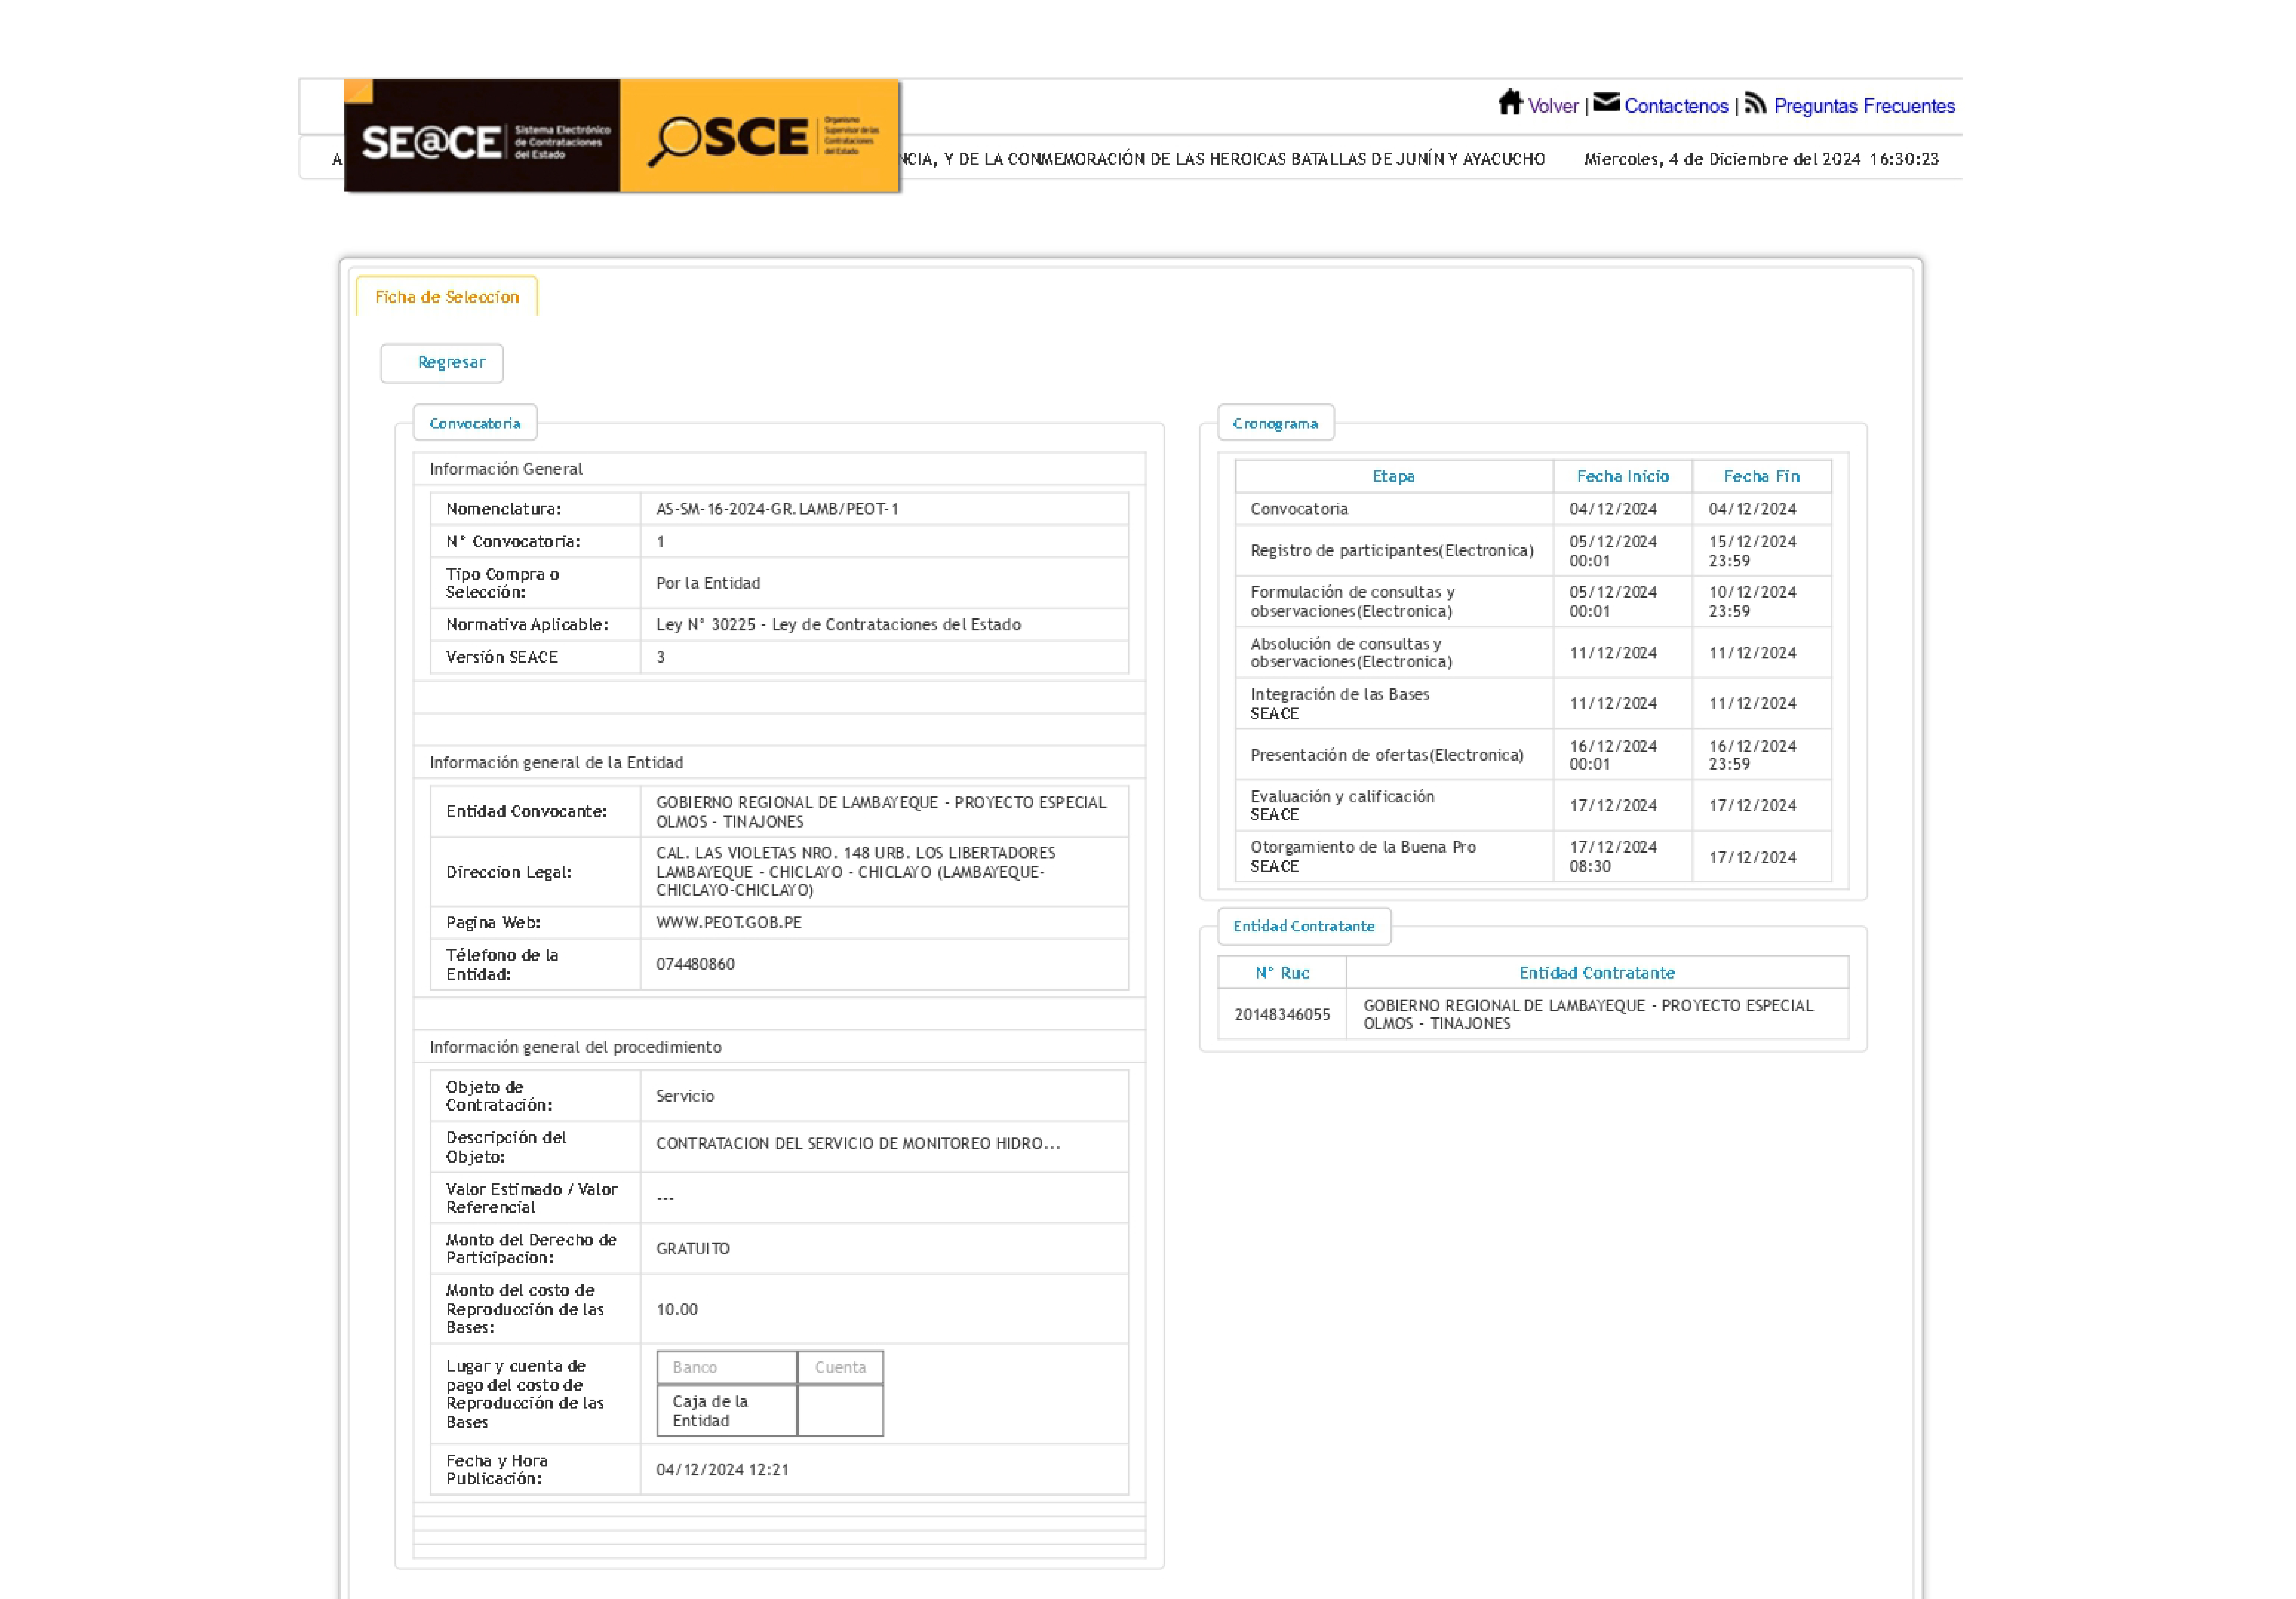This screenshot has width=2296, height=1599.
Task: Click the N° Ruc column header
Action: tap(1282, 973)
